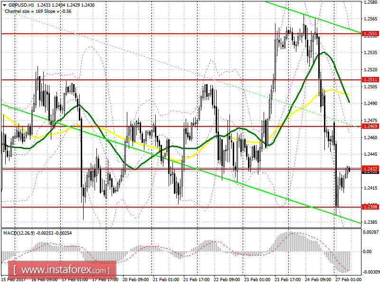The image size is (380, 285).
Task: Click the '21 Feb 17:00' time axis label
Action: coord(197,280)
